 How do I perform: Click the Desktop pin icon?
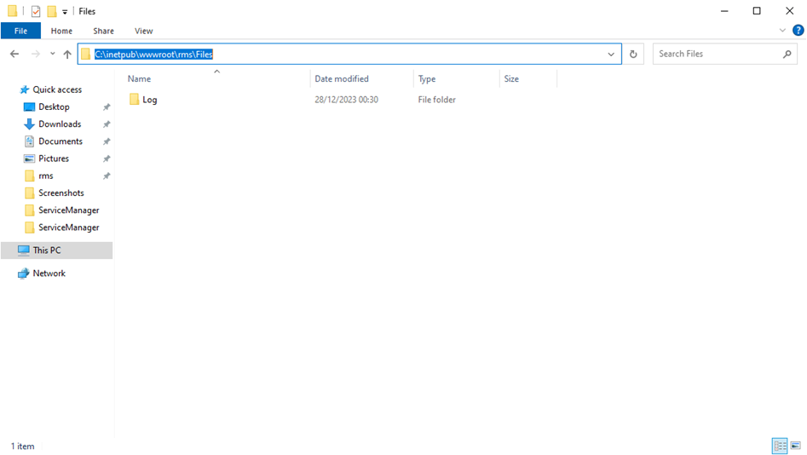coord(107,107)
